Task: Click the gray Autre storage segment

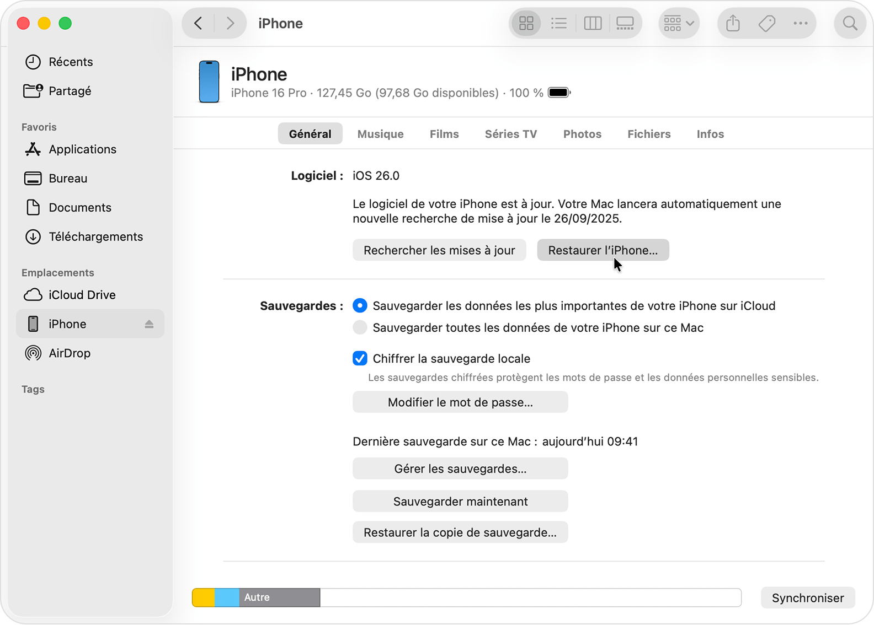Action: (279, 597)
